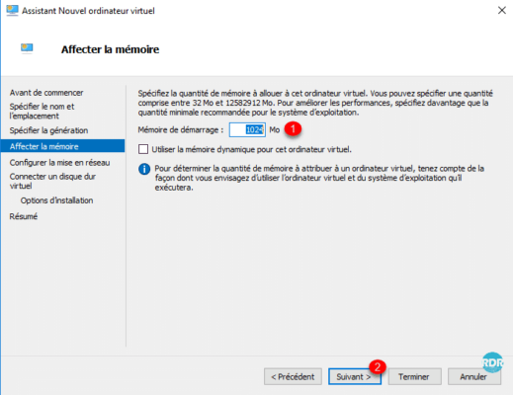Screen dimensions: 513x395
Task: Click the wizard title bar computer icon
Action: 13,11
